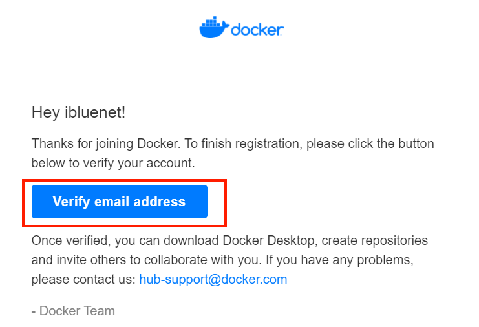Click the "To finish registration" phrase

point(244,143)
